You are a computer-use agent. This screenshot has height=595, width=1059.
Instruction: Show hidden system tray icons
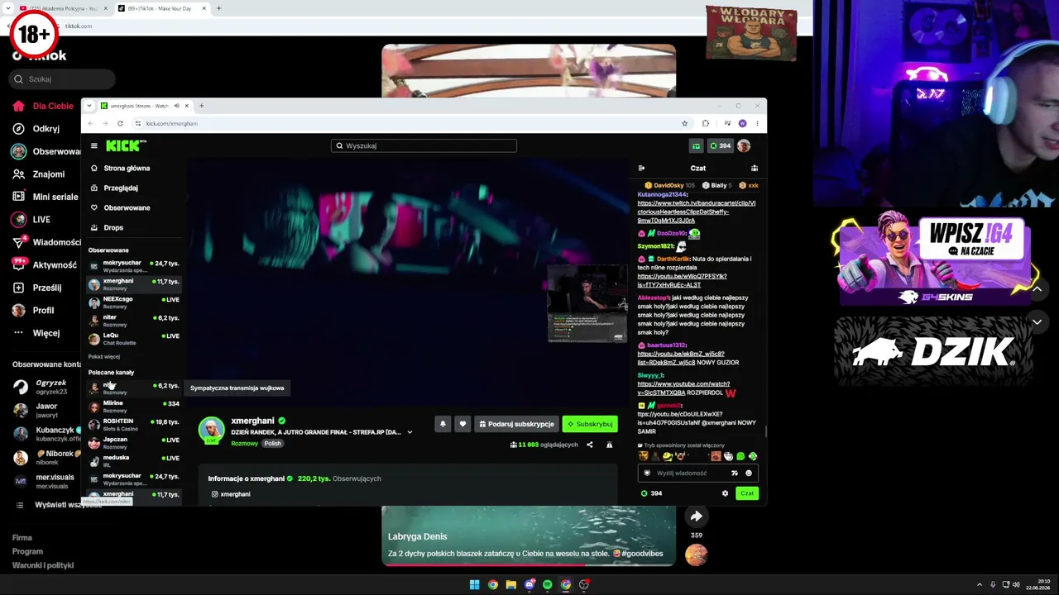click(x=980, y=584)
